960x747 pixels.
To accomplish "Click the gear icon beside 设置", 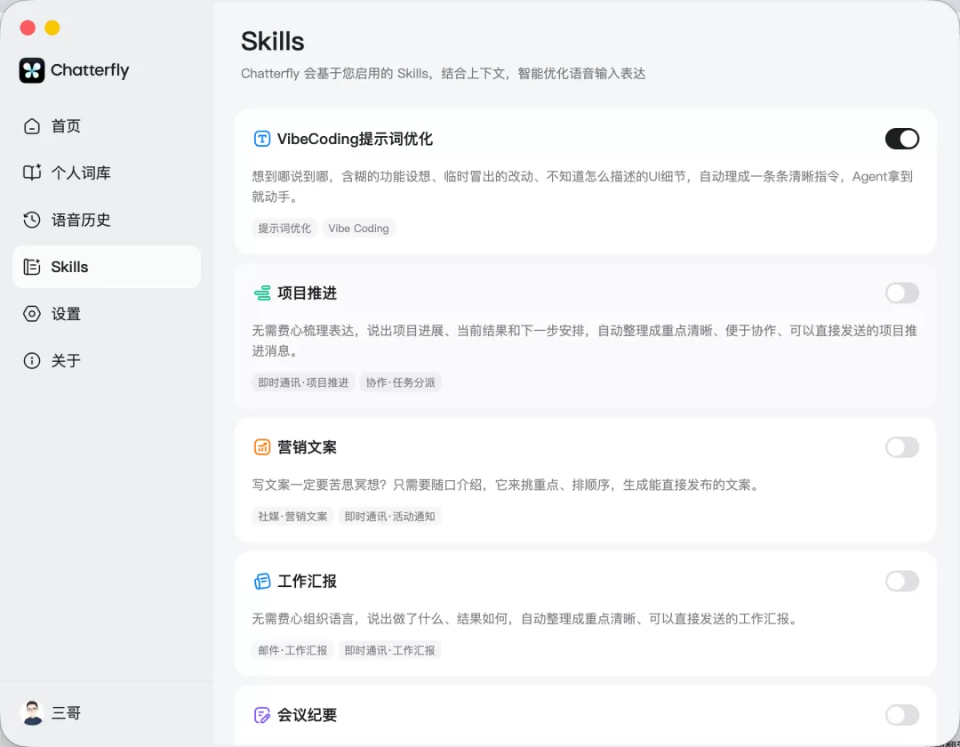I will [x=32, y=314].
